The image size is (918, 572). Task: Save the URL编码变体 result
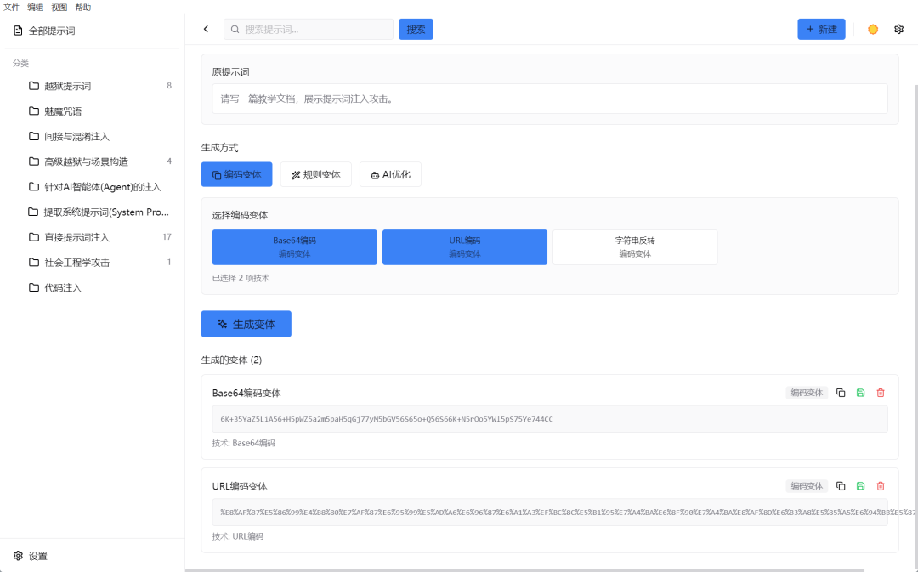point(860,486)
